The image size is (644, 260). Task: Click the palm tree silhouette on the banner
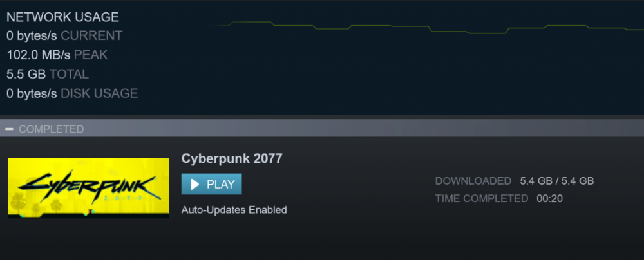(19, 203)
